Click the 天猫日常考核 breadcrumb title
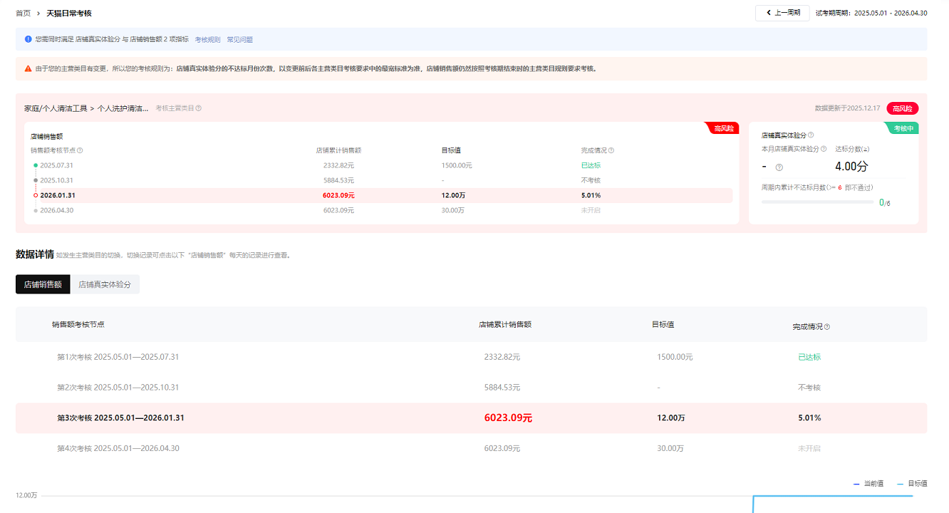Screen dimensions: 949x513 [x=69, y=14]
